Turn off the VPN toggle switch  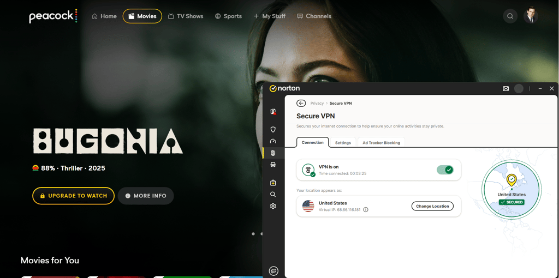click(445, 170)
